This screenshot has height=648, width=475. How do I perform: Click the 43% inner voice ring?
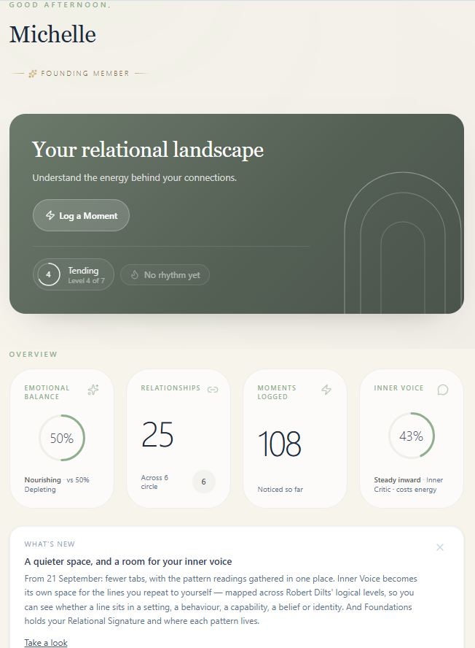tap(412, 436)
